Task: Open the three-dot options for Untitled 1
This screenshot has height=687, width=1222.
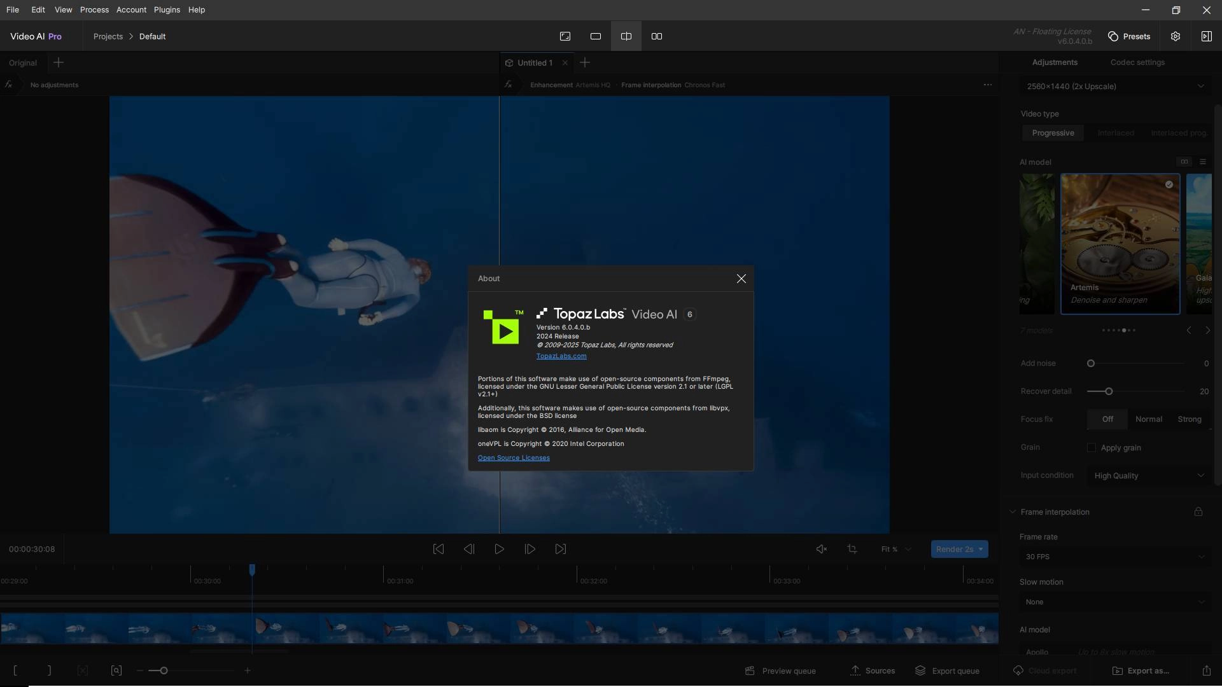Action: coord(988,85)
